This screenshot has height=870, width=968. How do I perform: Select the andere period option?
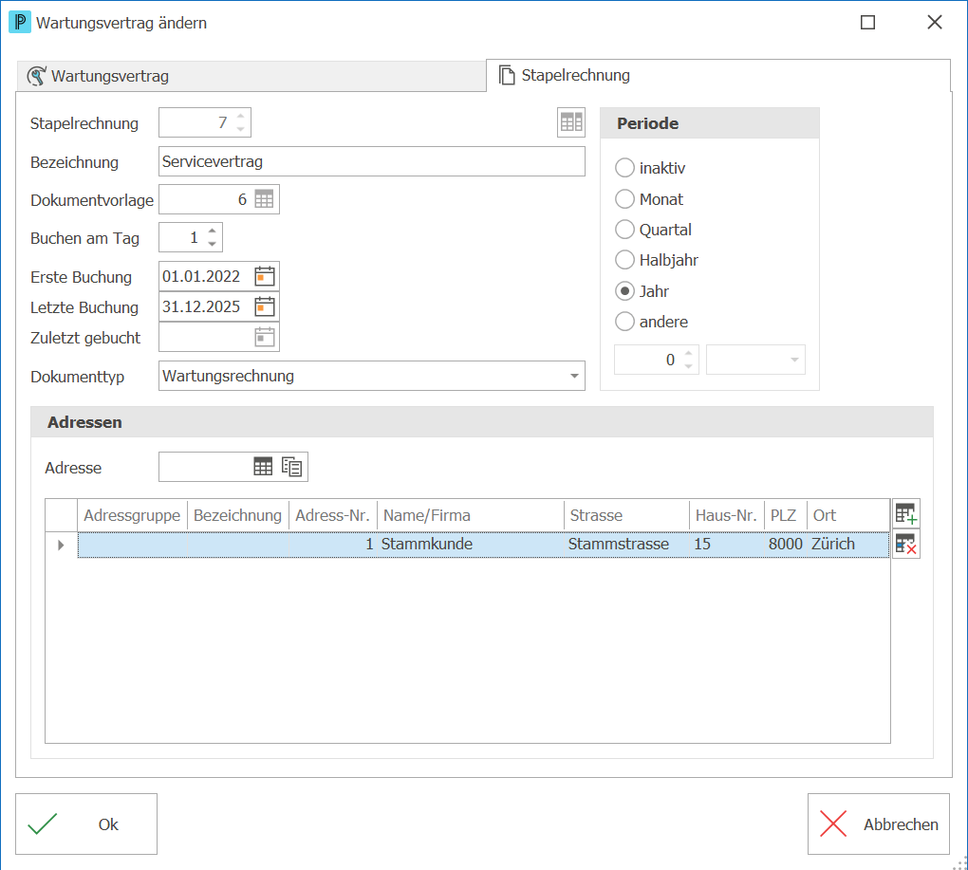point(624,322)
